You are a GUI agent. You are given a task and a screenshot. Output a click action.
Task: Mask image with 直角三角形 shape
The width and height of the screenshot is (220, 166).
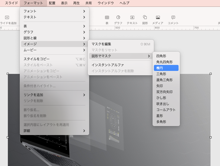point(166,80)
